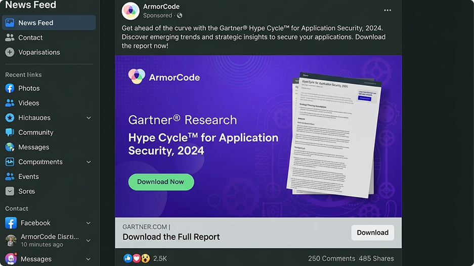
Task: Expand the bottom Messages chevron
Action: (88, 259)
